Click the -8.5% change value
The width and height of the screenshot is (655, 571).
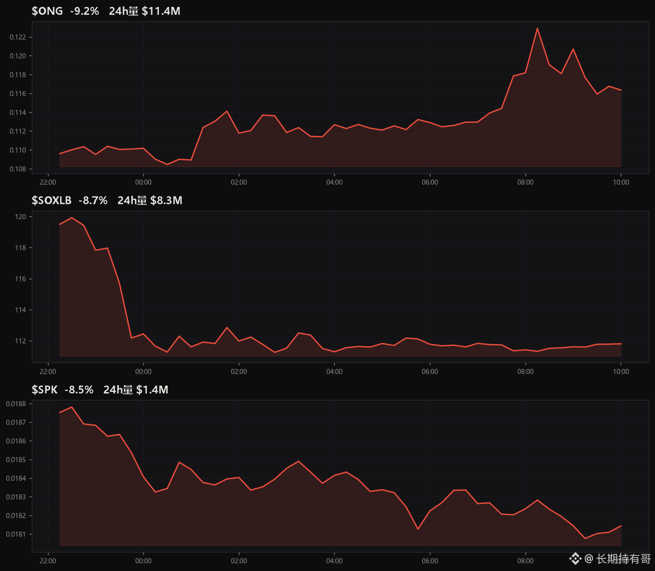coord(79,390)
